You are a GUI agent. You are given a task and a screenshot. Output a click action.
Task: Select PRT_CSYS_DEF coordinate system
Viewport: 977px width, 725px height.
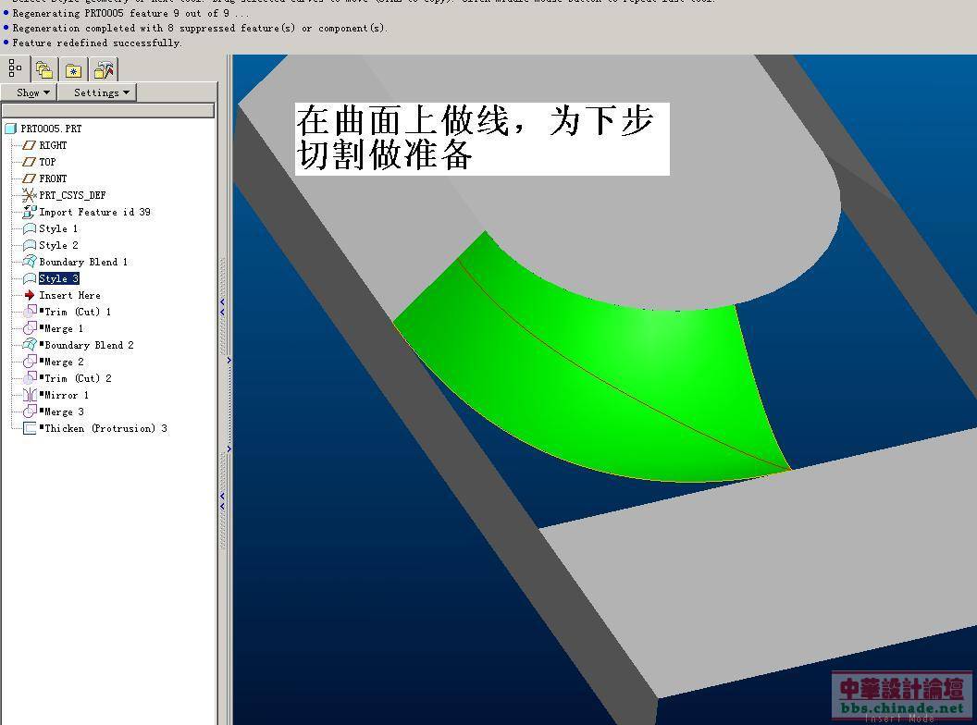[x=72, y=195]
